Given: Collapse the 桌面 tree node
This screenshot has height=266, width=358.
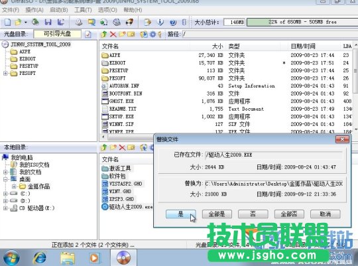Looking at the screenshot, I should coord(5,179).
